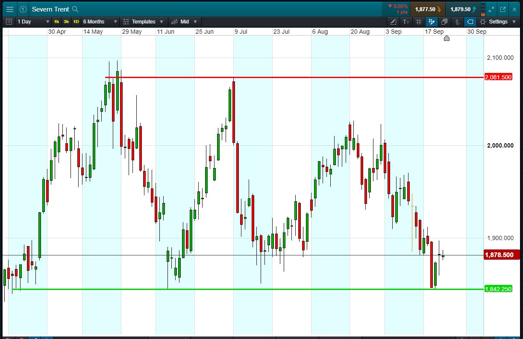Open the Settings dropdown
This screenshot has width=523, height=339.
(498, 22)
